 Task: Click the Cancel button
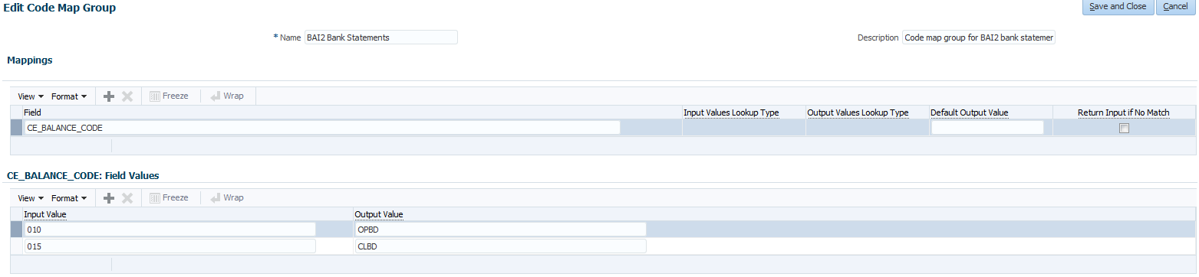click(x=1175, y=7)
